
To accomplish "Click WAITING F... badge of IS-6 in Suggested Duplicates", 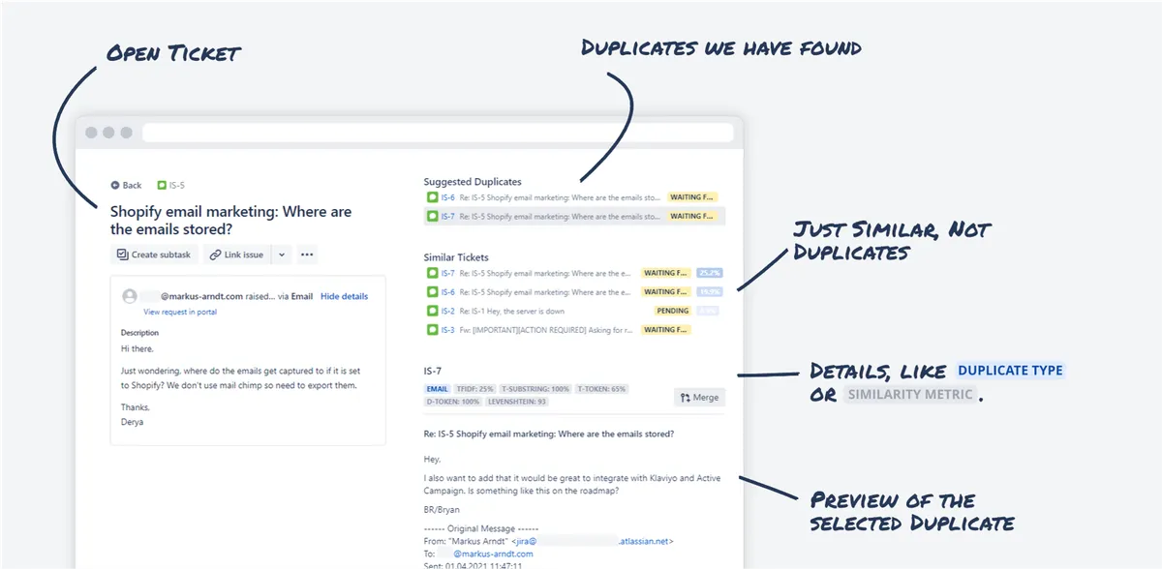I will (x=690, y=197).
